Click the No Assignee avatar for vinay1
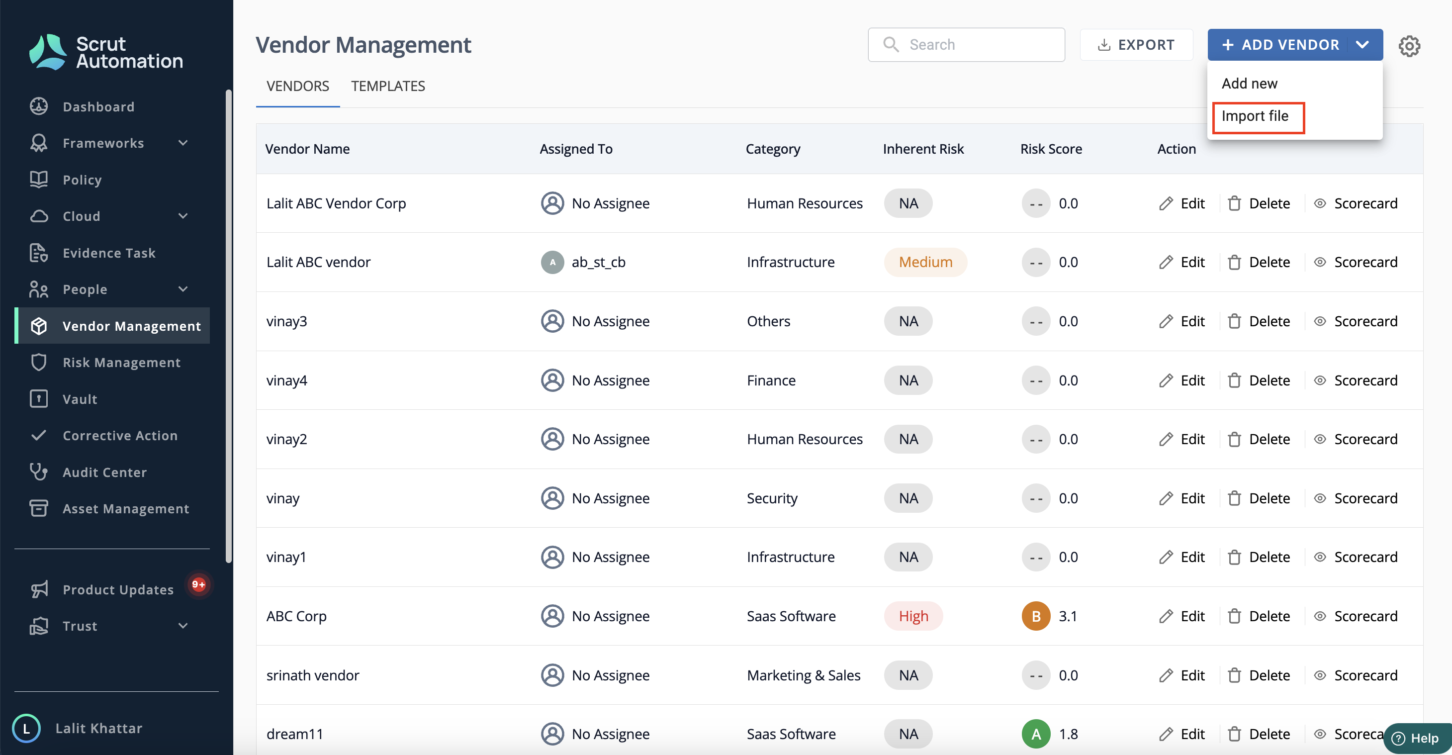 [x=552, y=557]
